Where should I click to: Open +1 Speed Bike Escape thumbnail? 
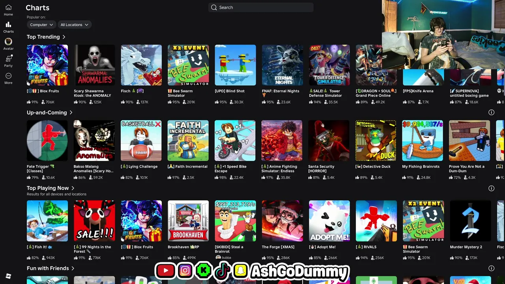click(x=235, y=140)
